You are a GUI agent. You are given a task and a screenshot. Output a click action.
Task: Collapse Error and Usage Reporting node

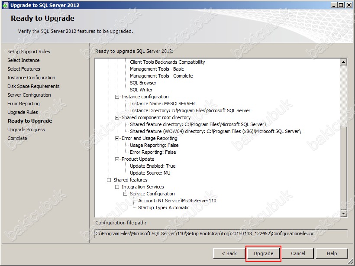pyautogui.click(x=117, y=139)
